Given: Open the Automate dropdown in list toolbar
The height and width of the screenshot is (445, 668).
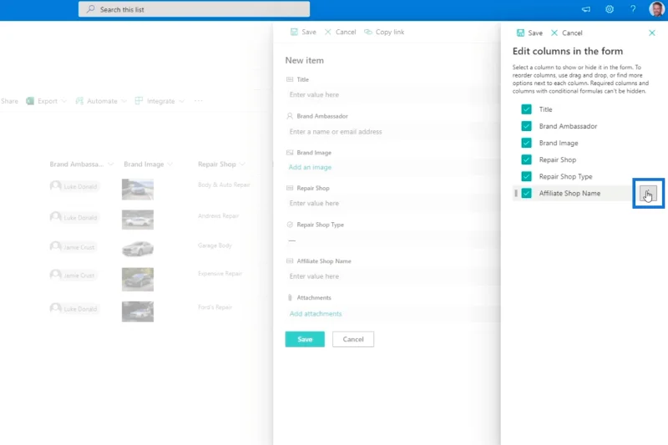Looking at the screenshot, I should coord(101,101).
